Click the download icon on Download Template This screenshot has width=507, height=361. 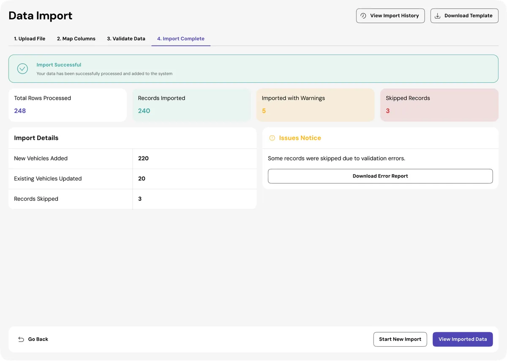(x=437, y=16)
